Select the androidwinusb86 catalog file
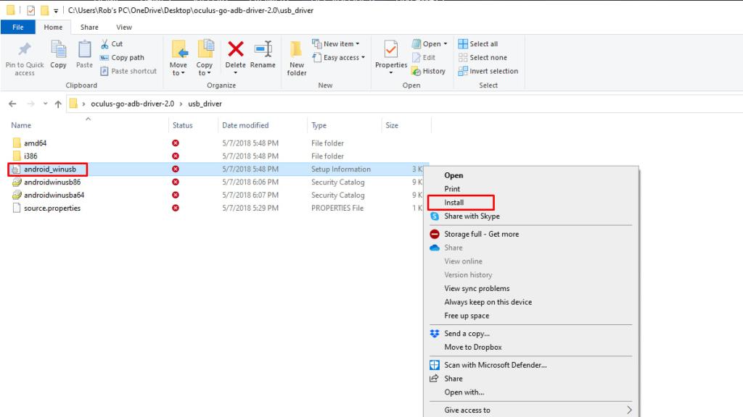 tap(52, 182)
